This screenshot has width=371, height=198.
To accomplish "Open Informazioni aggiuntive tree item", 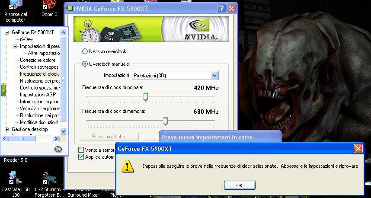I will 40,102.
